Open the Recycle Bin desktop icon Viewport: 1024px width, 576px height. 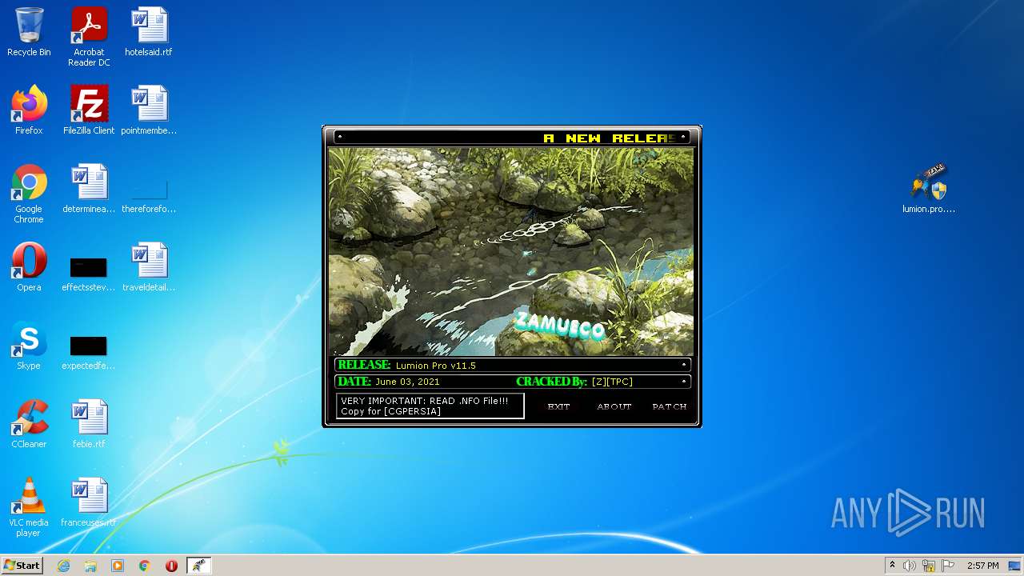click(29, 32)
